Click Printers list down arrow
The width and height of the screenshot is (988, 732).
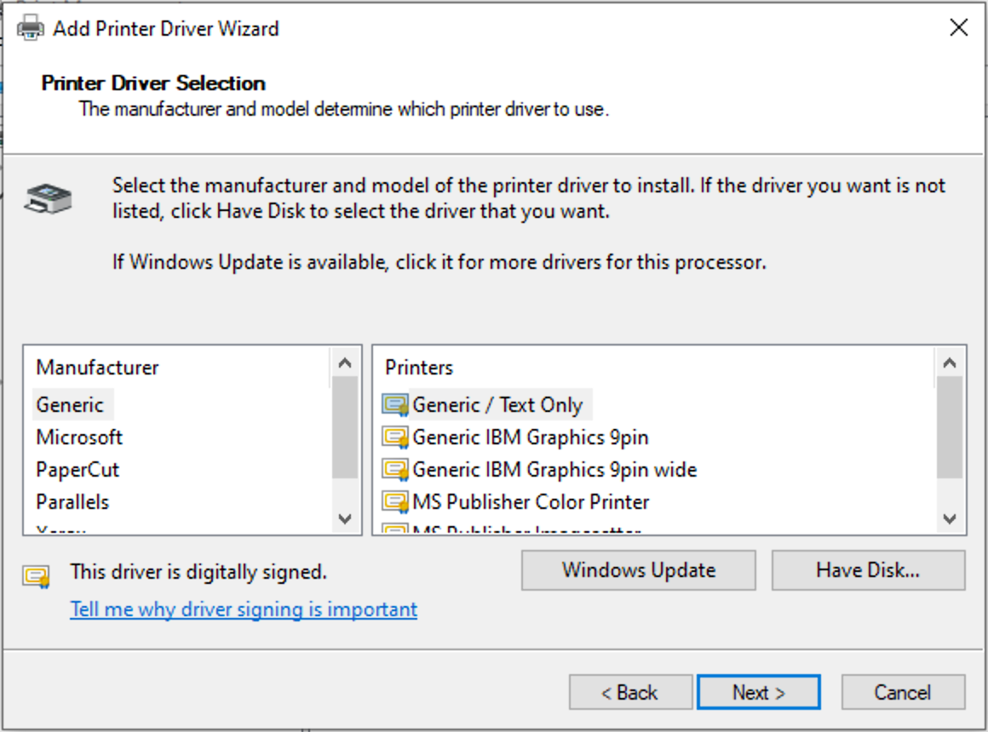click(950, 518)
